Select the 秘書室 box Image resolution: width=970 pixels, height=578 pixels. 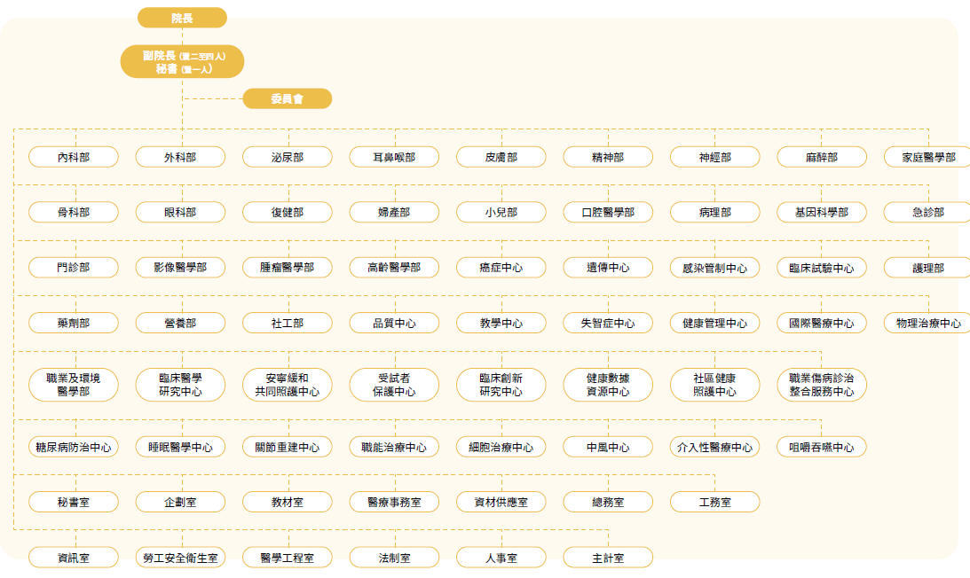[74, 502]
